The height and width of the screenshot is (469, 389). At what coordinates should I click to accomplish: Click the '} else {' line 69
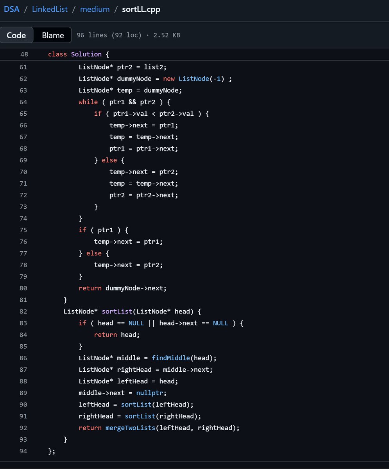[x=109, y=160]
